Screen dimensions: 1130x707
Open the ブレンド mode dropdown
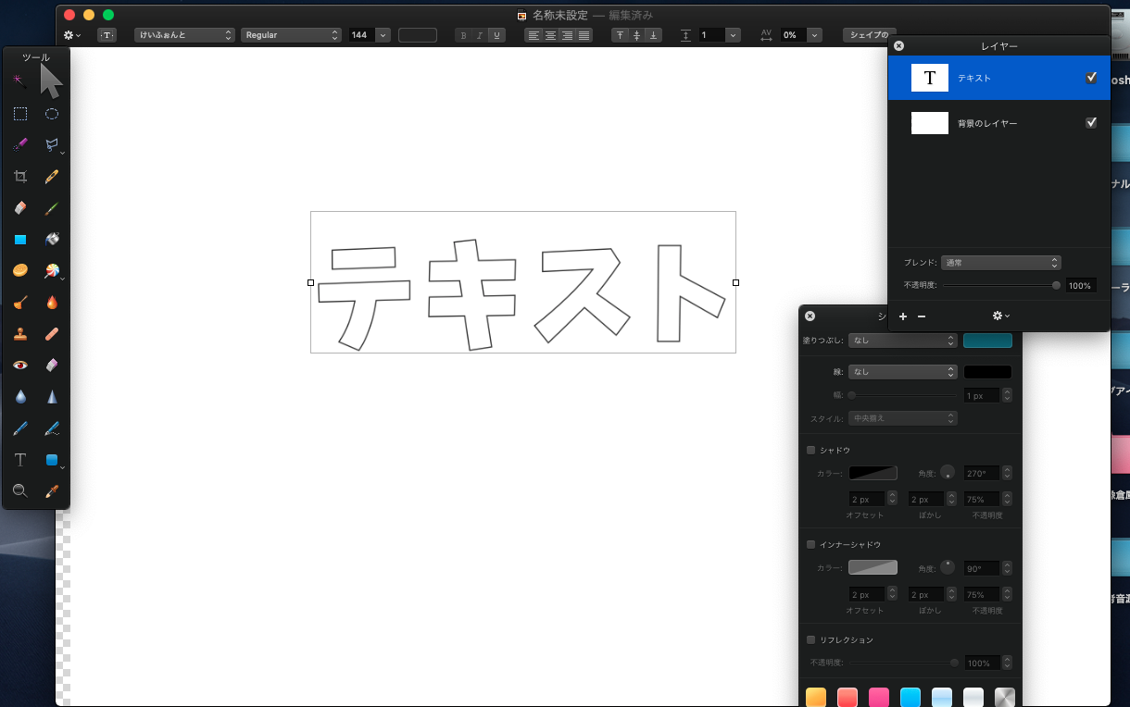coord(1000,263)
